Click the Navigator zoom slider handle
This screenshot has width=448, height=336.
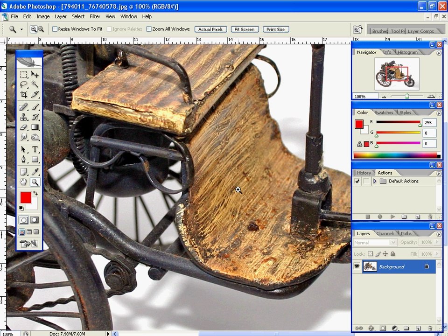click(x=407, y=96)
